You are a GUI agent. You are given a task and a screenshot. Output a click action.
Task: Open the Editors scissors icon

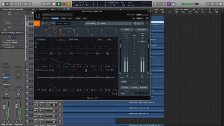point(29,4)
